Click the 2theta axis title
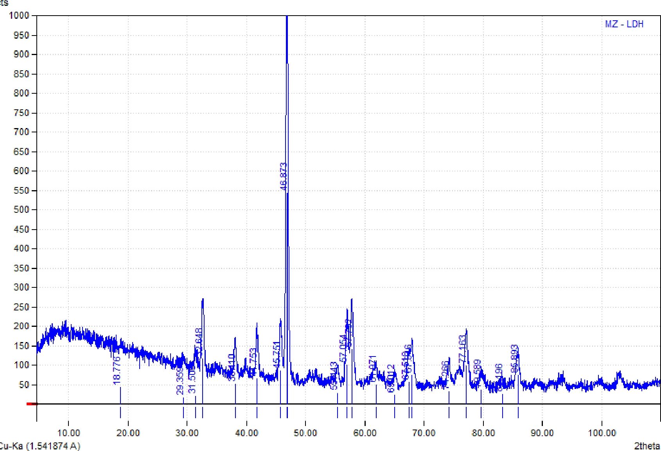The width and height of the screenshot is (661, 451). (647, 446)
